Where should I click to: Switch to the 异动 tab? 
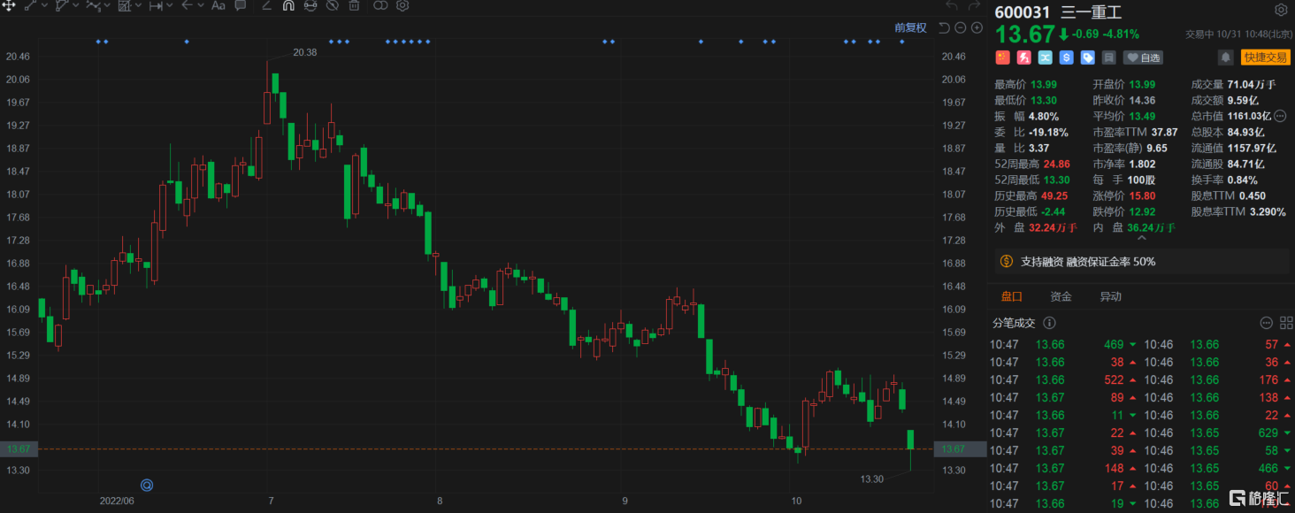tap(1110, 297)
